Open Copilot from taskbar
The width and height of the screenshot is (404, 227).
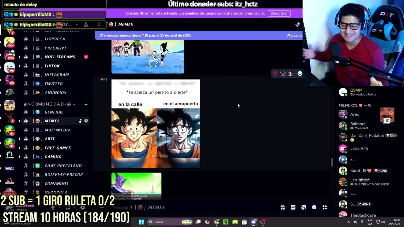207,222
